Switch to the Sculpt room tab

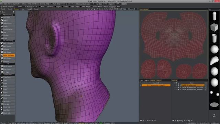[x=30, y=9]
